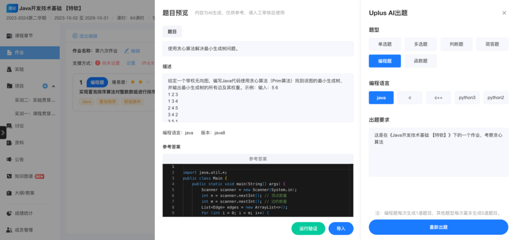
Task: Select 单选题 question type
Action: click(x=385, y=44)
